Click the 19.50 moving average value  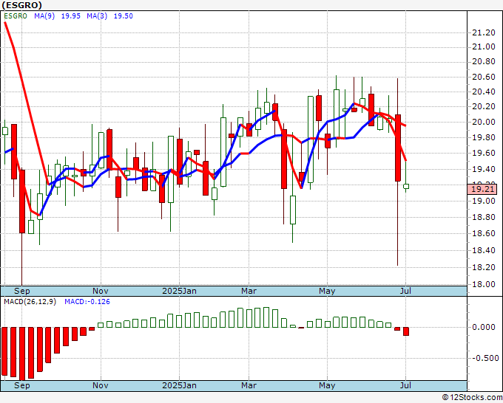click(124, 16)
